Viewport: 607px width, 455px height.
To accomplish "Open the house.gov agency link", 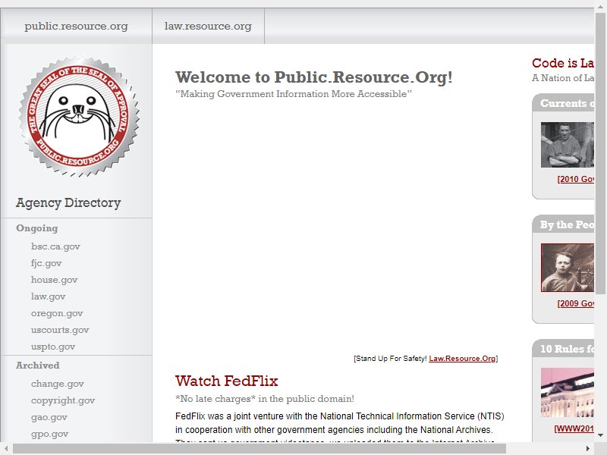I will (54, 280).
